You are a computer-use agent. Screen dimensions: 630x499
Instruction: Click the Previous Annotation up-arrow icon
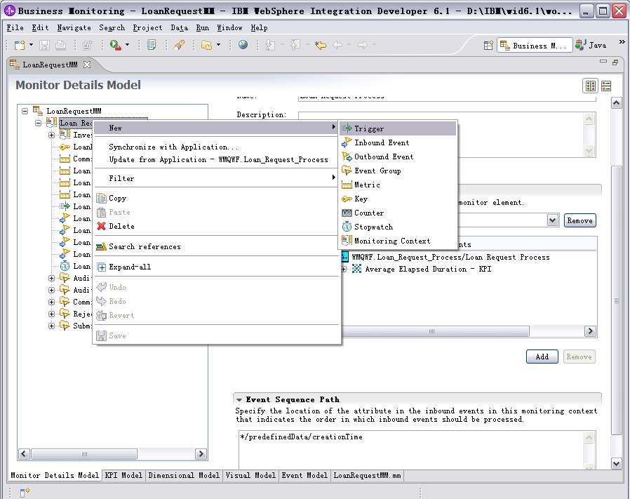tap(295, 45)
